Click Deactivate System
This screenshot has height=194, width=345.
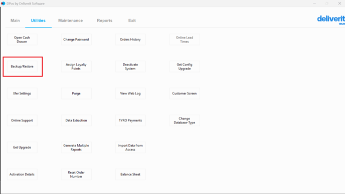coord(130,66)
